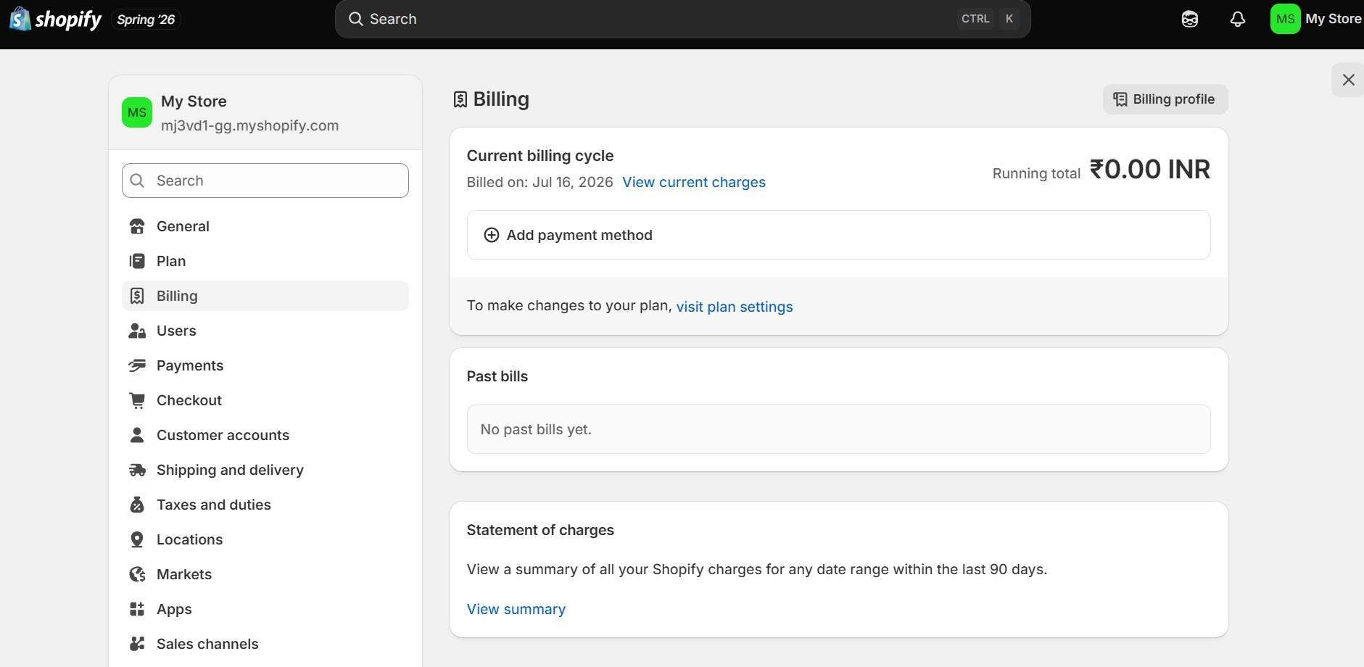Open Plan settings menu item

(265, 261)
